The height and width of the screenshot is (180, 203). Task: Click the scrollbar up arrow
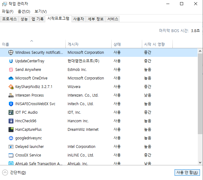pyautogui.click(x=200, y=51)
